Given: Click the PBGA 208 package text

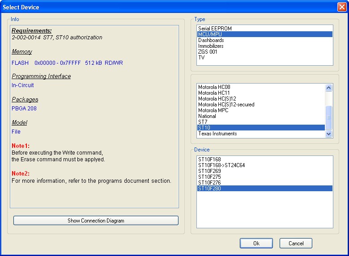Looking at the screenshot, I should click(x=24, y=108).
